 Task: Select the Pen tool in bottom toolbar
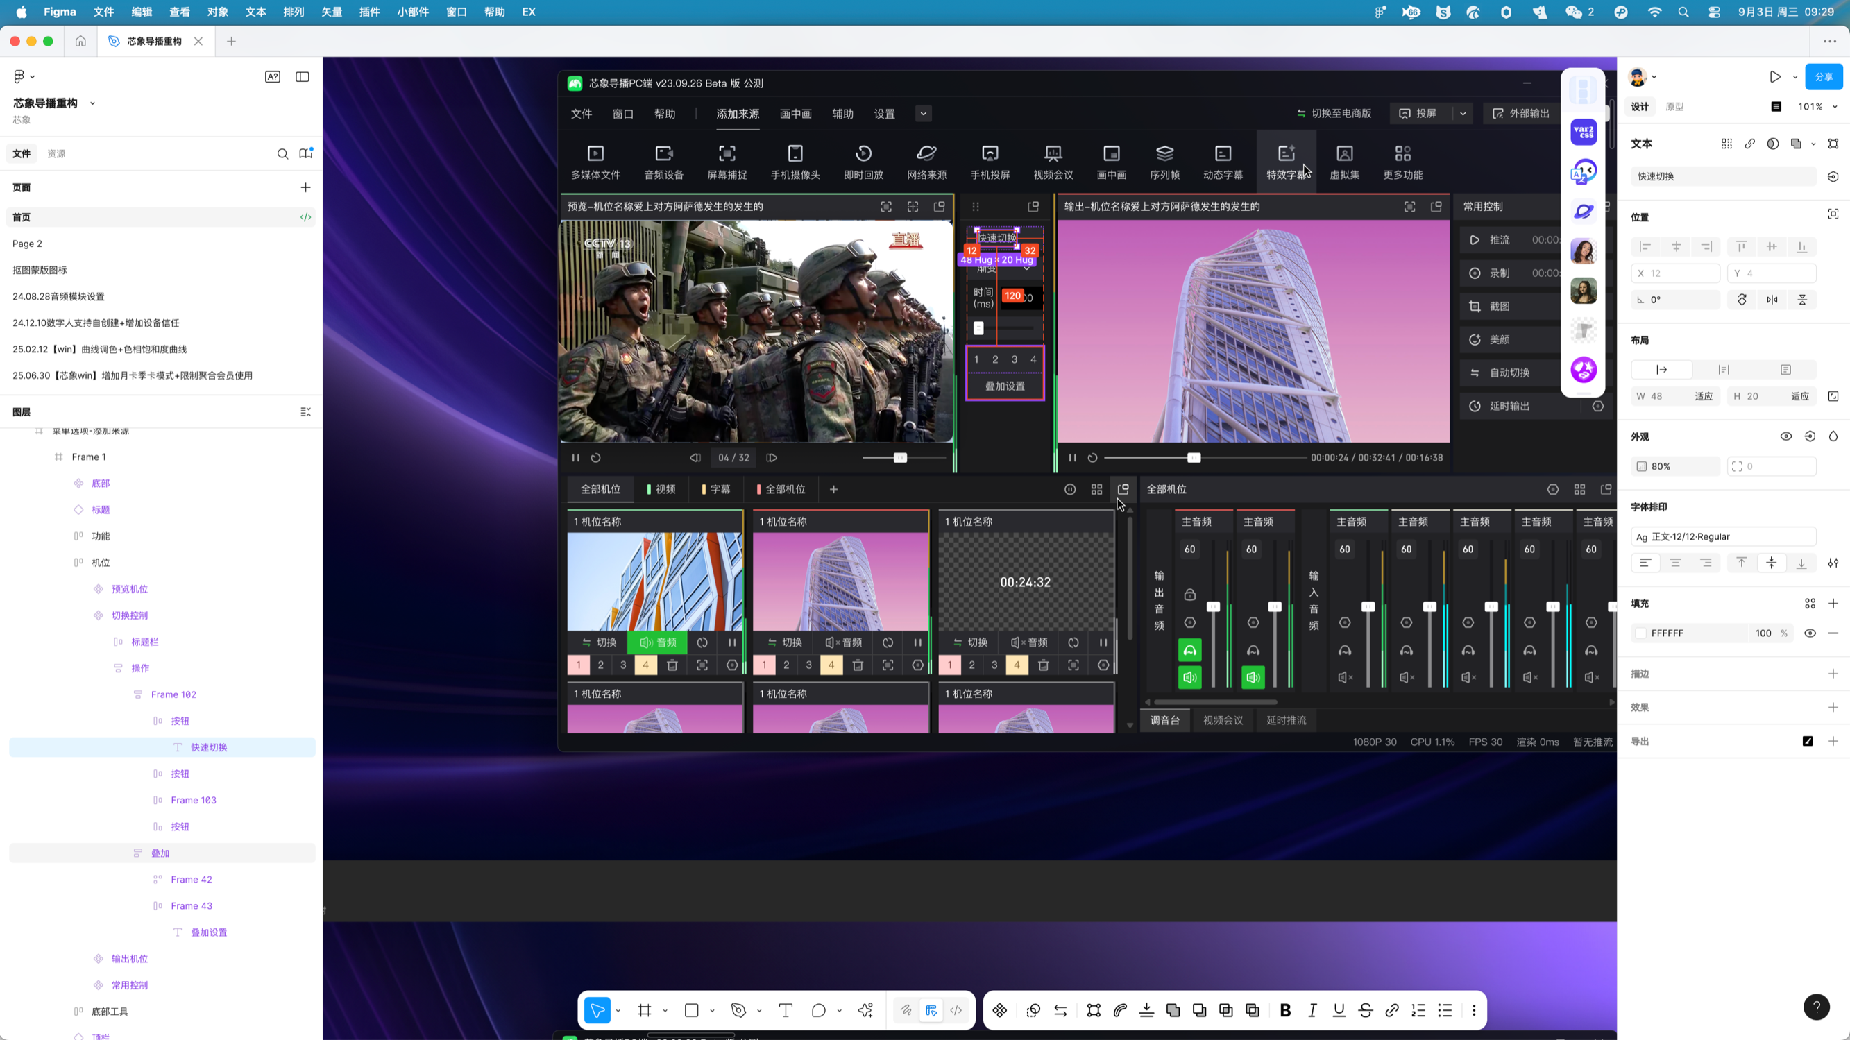[738, 1011]
